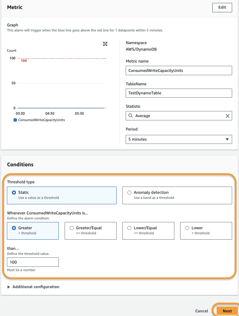Choose the Greater/Equal threshold condition

click(91, 231)
